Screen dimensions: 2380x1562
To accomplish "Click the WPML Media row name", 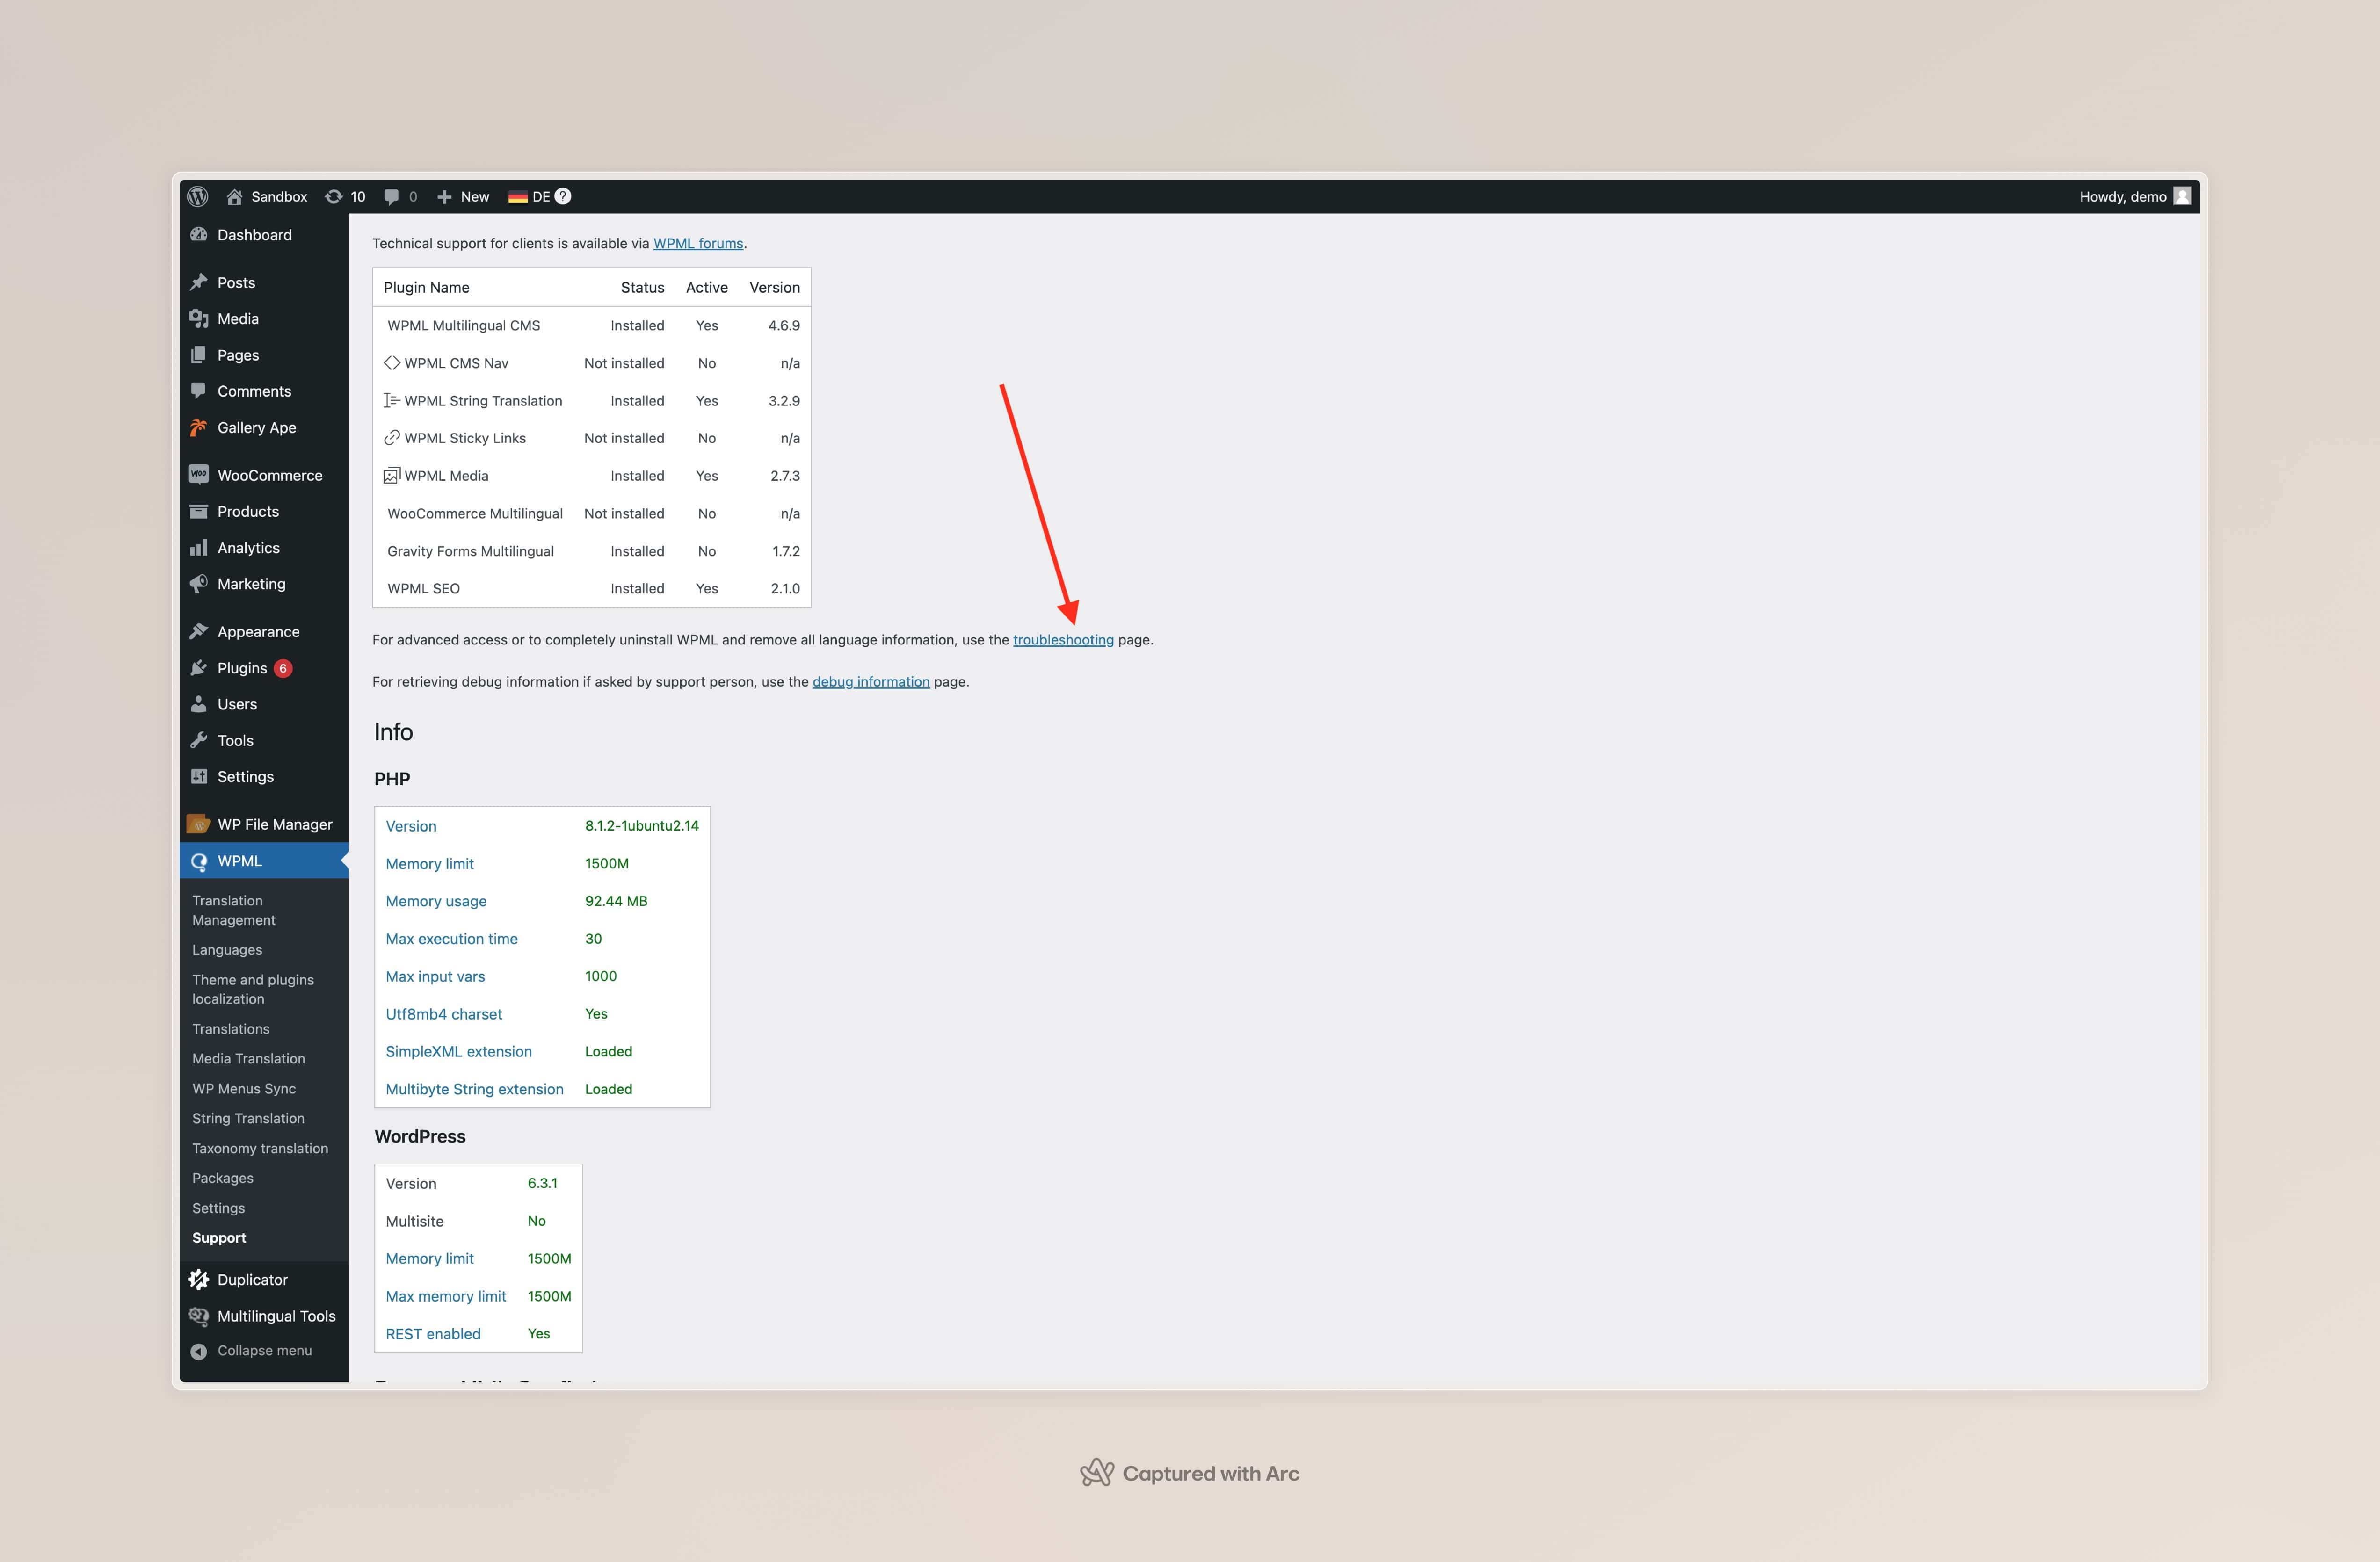I will tap(446, 475).
